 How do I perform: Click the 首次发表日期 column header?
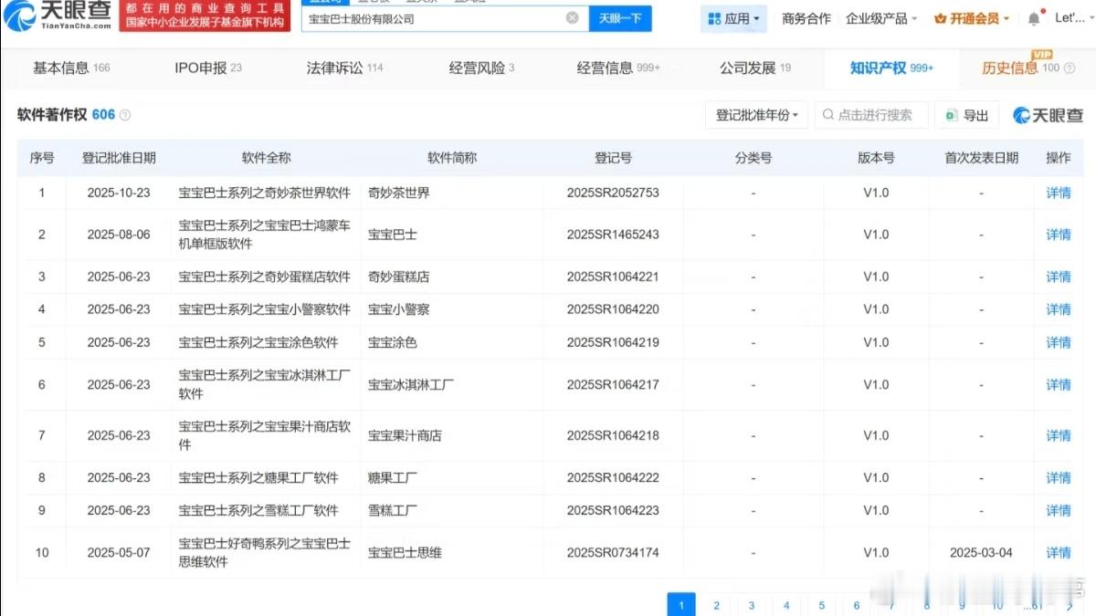pyautogui.click(x=981, y=158)
